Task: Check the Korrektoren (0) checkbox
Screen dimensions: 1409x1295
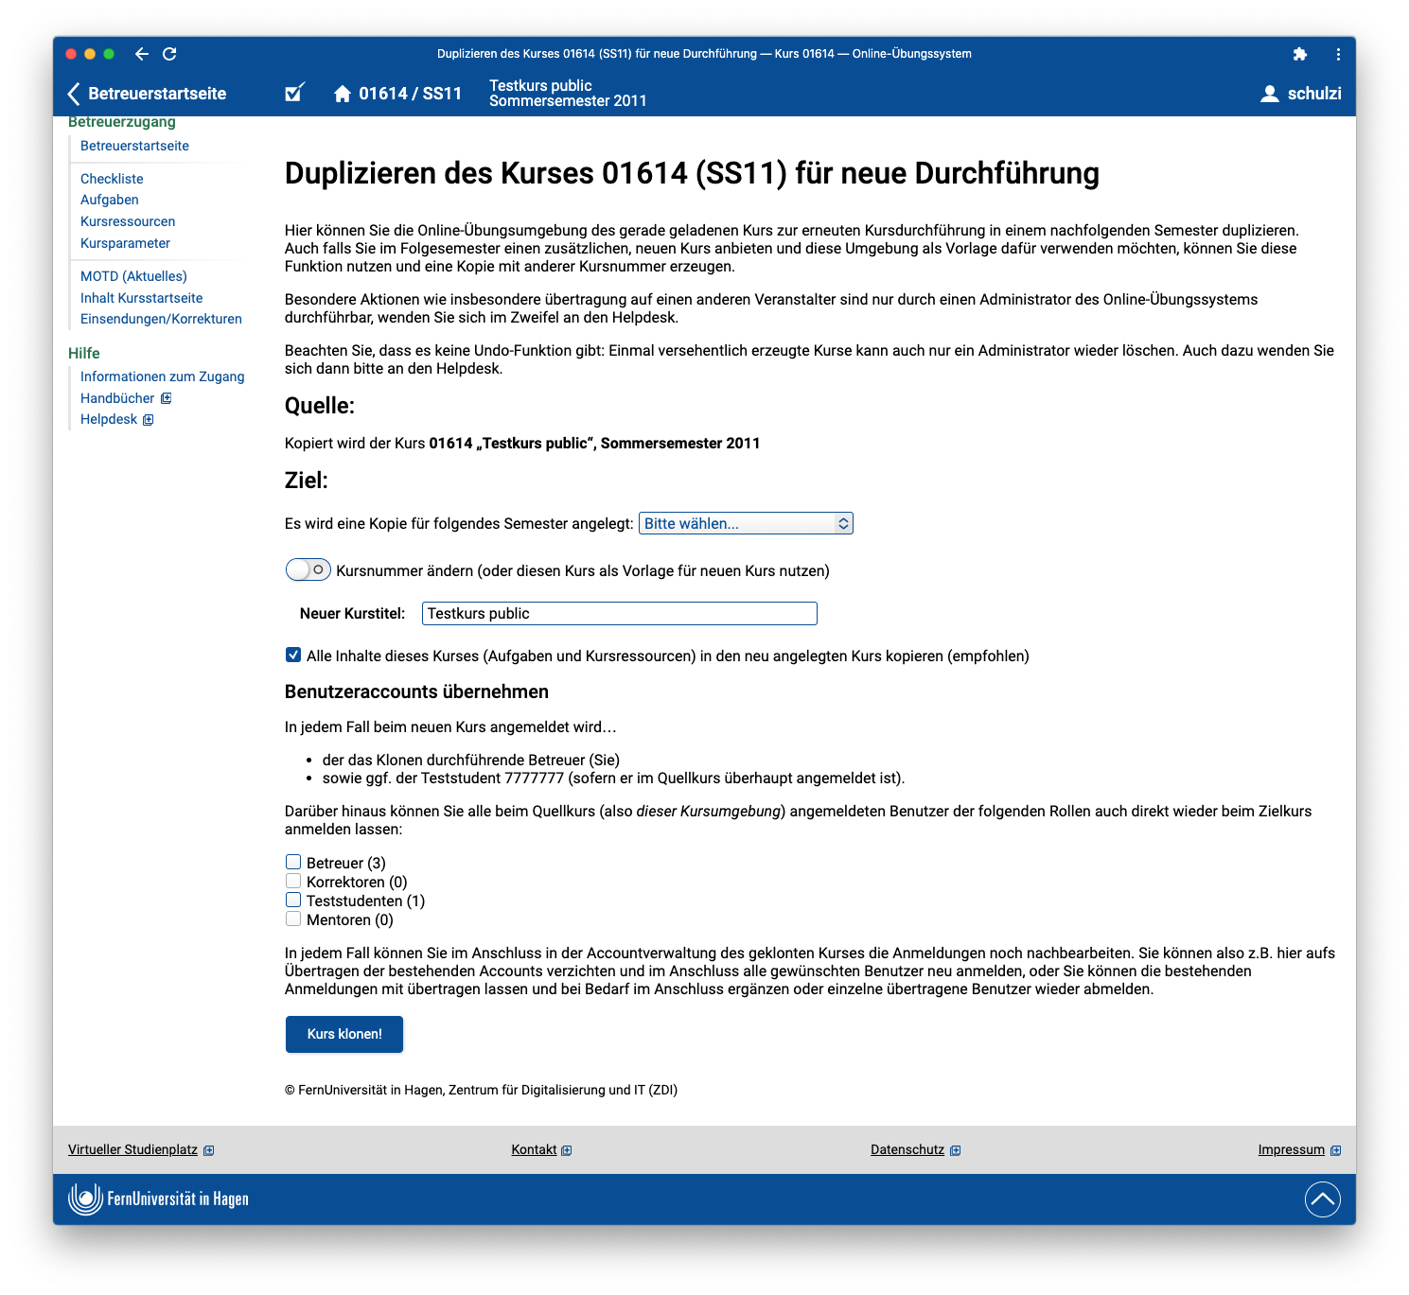Action: pos(293,881)
